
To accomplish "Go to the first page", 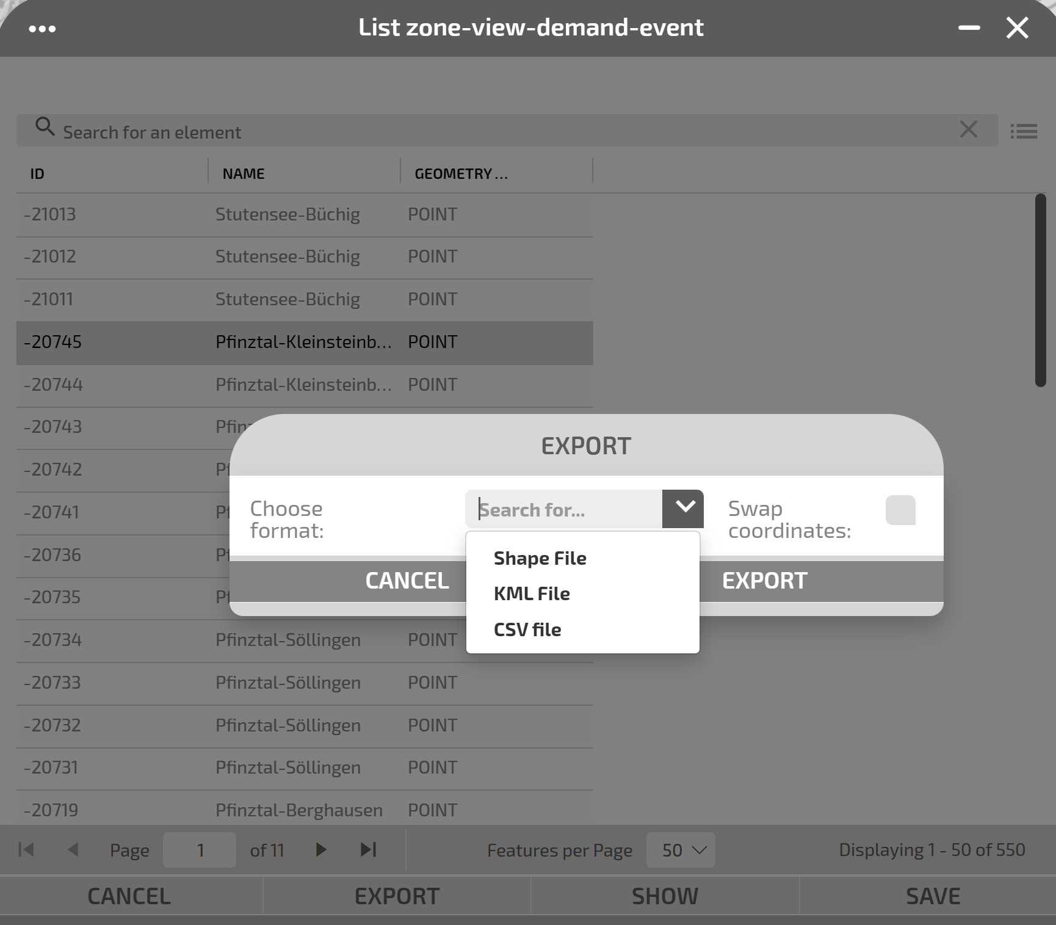I will [26, 849].
